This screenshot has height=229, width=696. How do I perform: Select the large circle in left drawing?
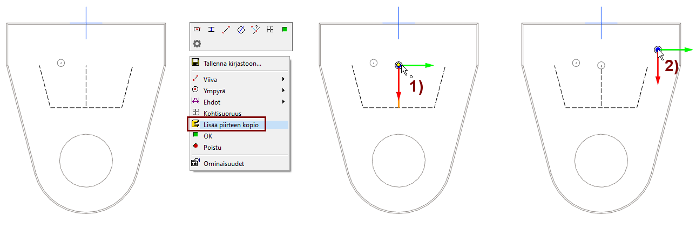pyautogui.click(x=86, y=160)
